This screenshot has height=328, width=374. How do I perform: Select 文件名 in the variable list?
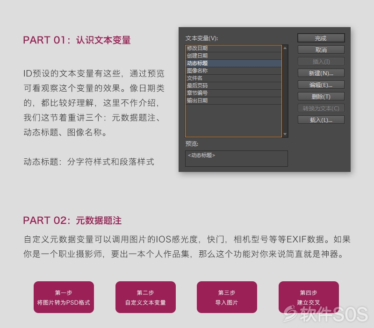pyautogui.click(x=233, y=78)
